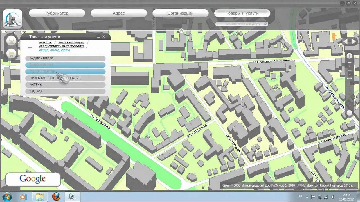Image resolution: width=360 pixels, height=202 pixels.
Task: Click the RU language indicator
Action: click(x=300, y=196)
